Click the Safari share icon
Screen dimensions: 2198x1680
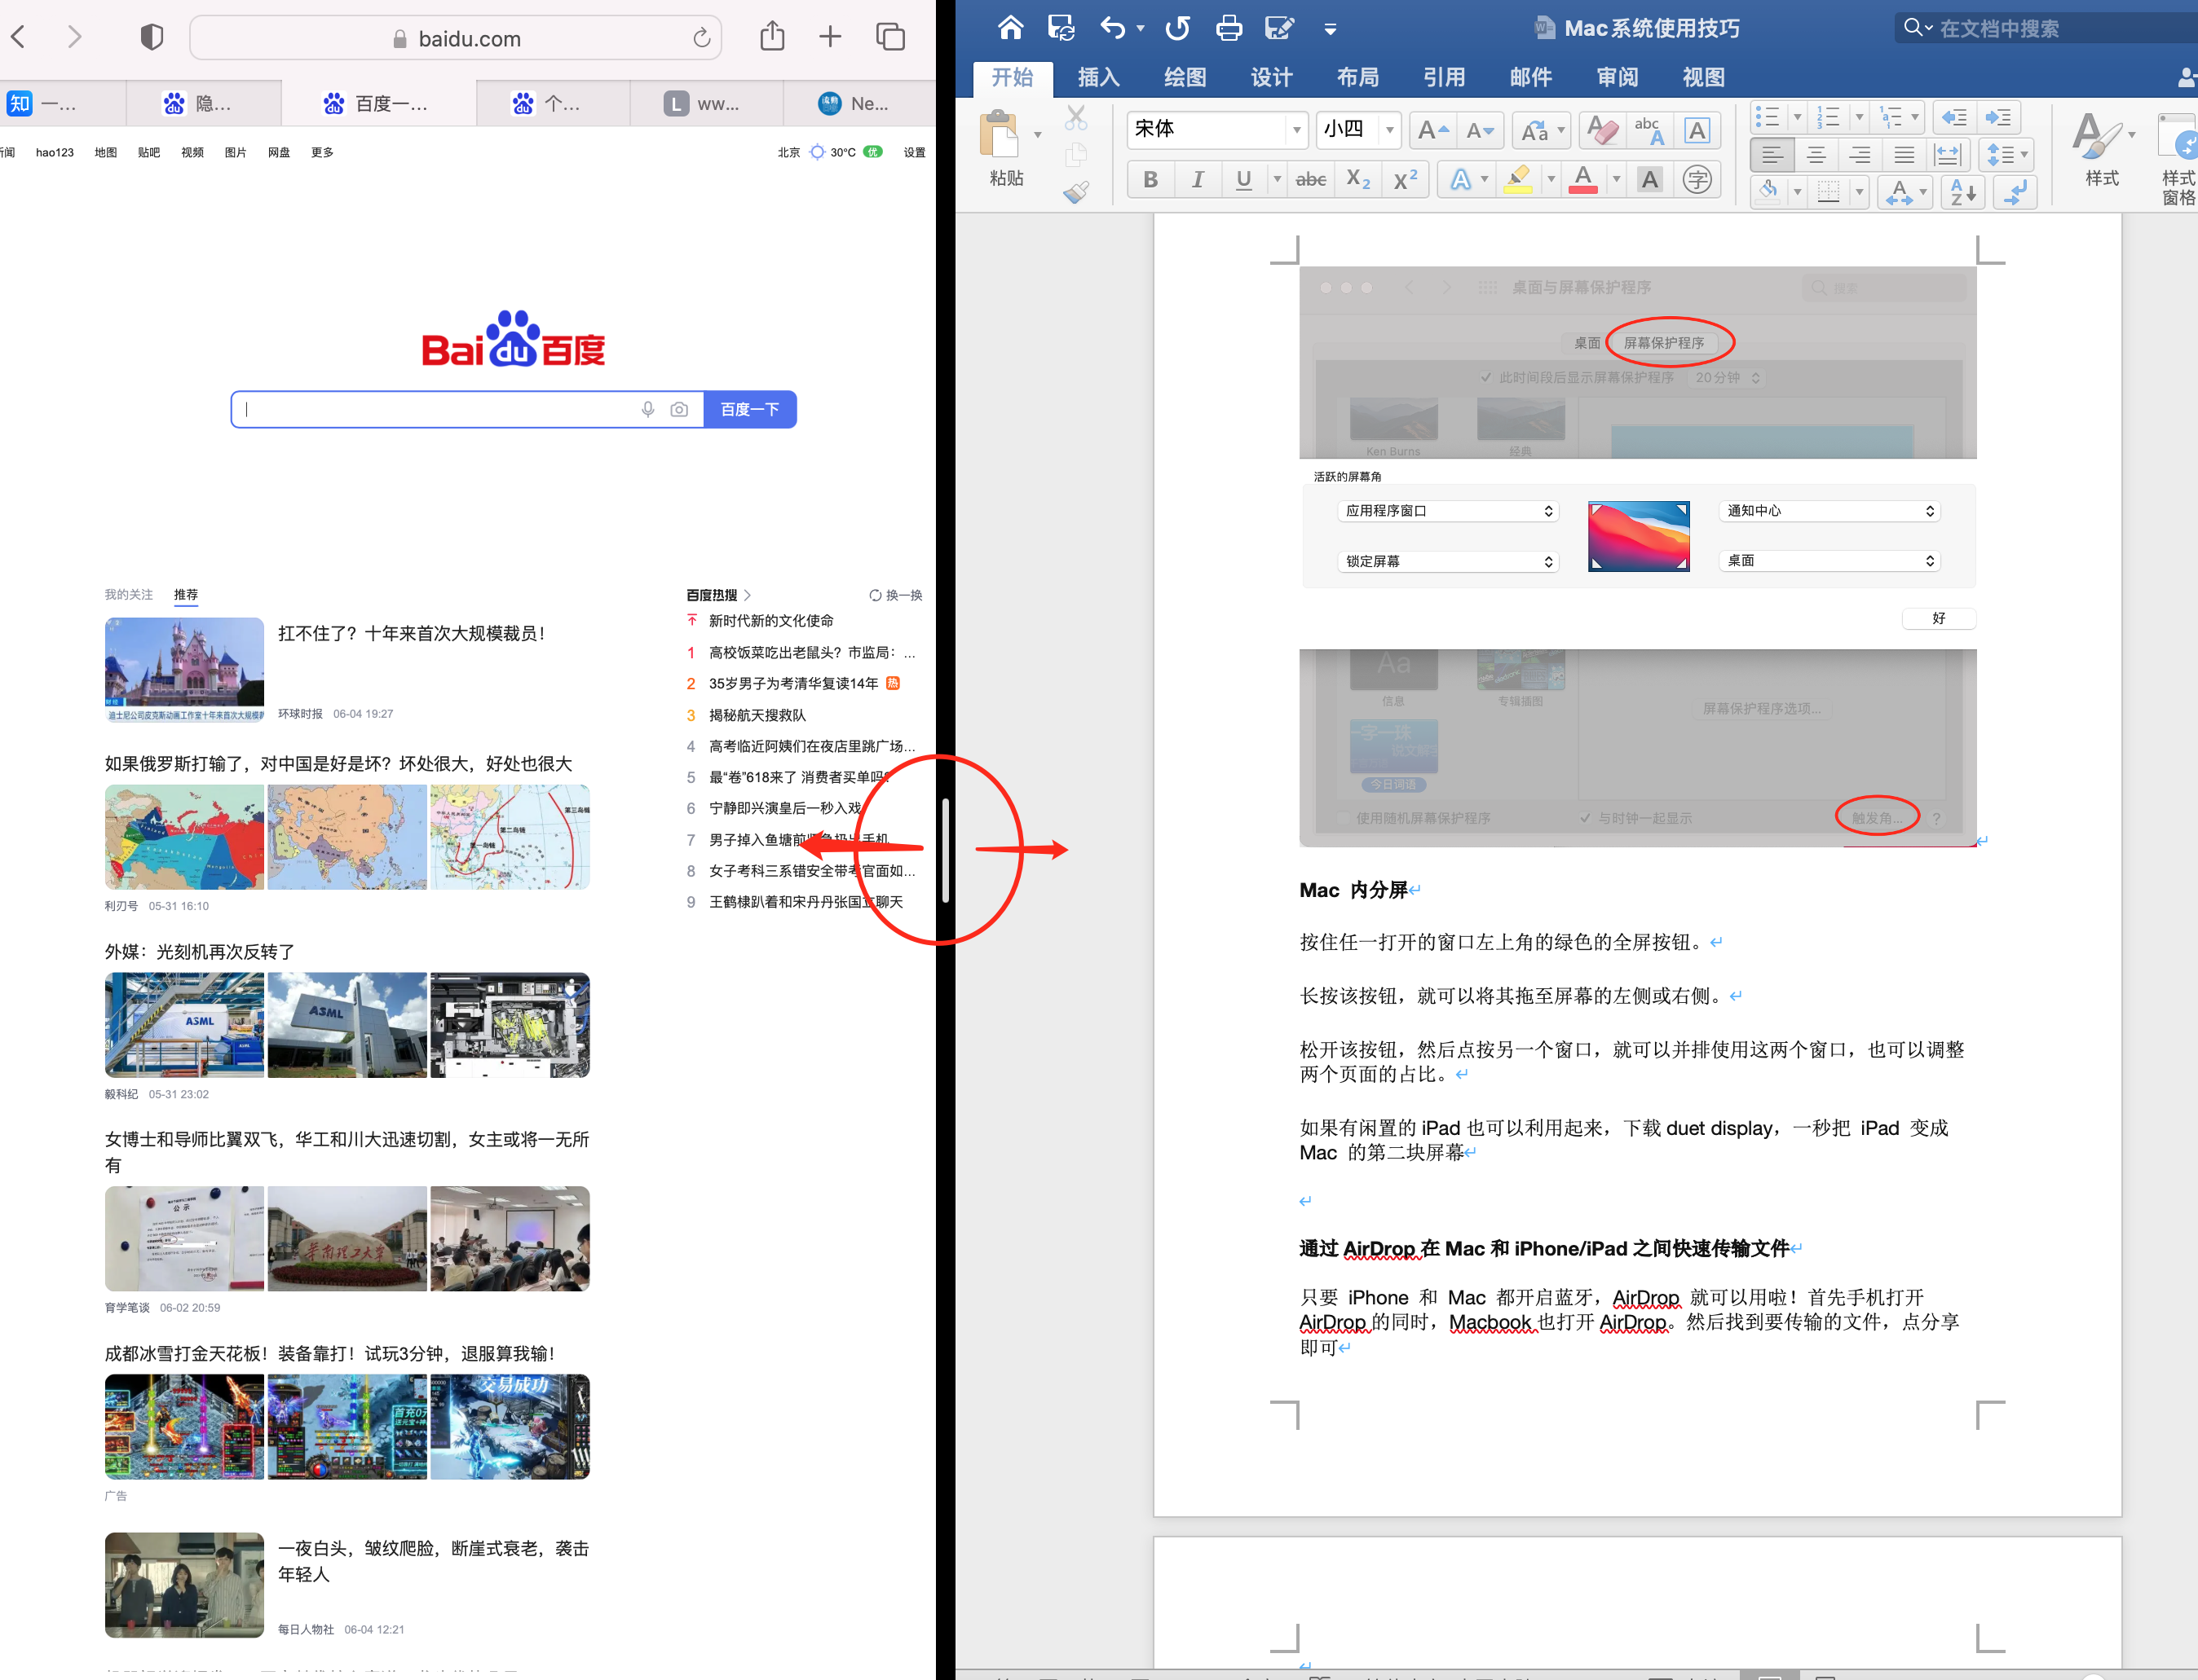click(771, 38)
